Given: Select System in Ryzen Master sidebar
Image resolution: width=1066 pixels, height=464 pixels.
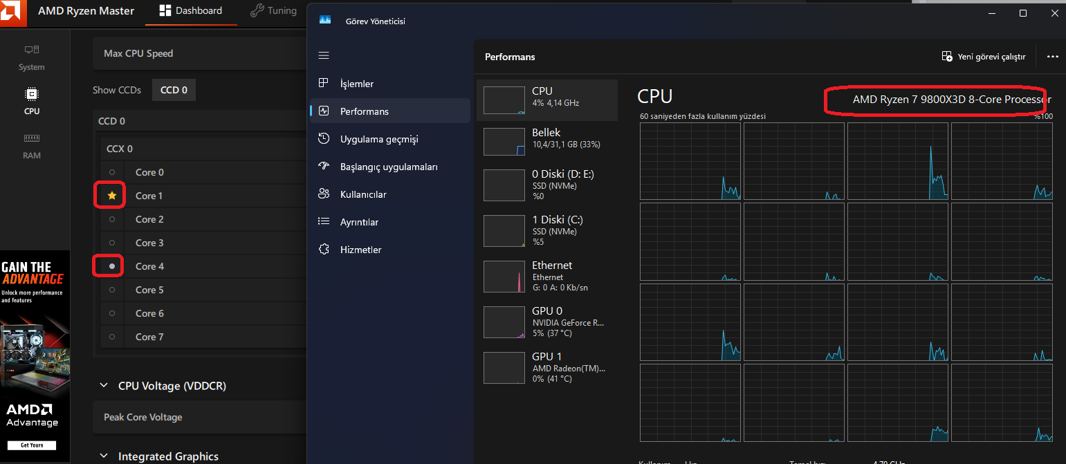Looking at the screenshot, I should click(32, 58).
